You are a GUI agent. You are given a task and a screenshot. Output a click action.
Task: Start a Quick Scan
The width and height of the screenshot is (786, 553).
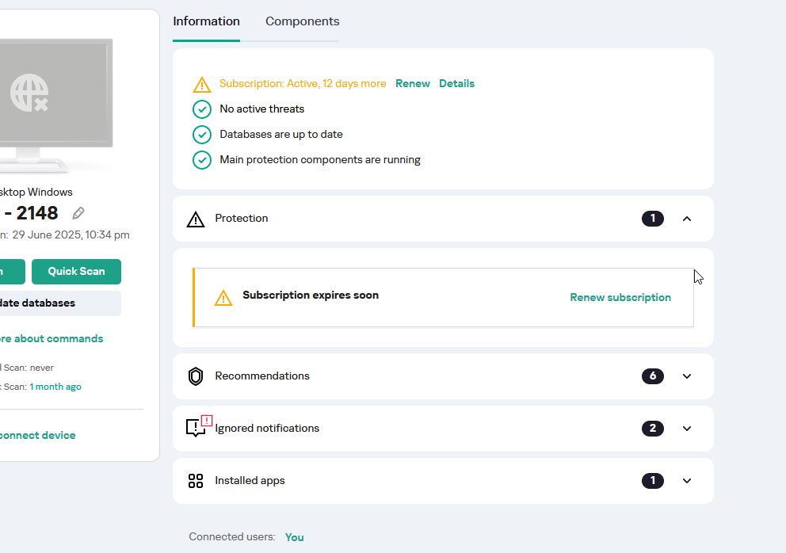coord(76,271)
